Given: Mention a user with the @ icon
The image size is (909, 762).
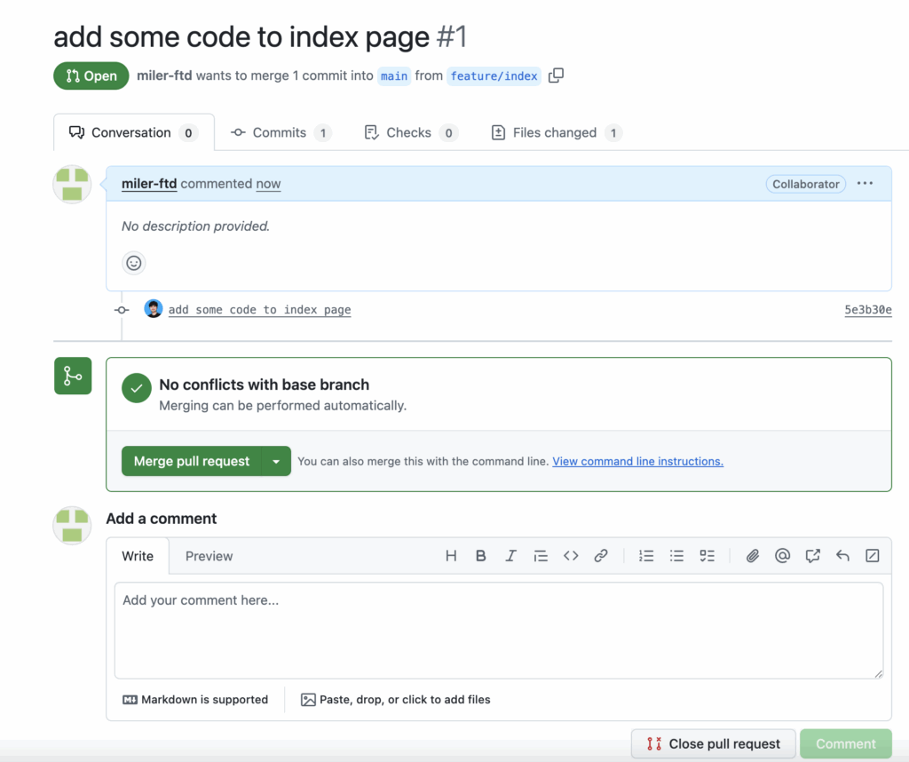Looking at the screenshot, I should [782, 556].
